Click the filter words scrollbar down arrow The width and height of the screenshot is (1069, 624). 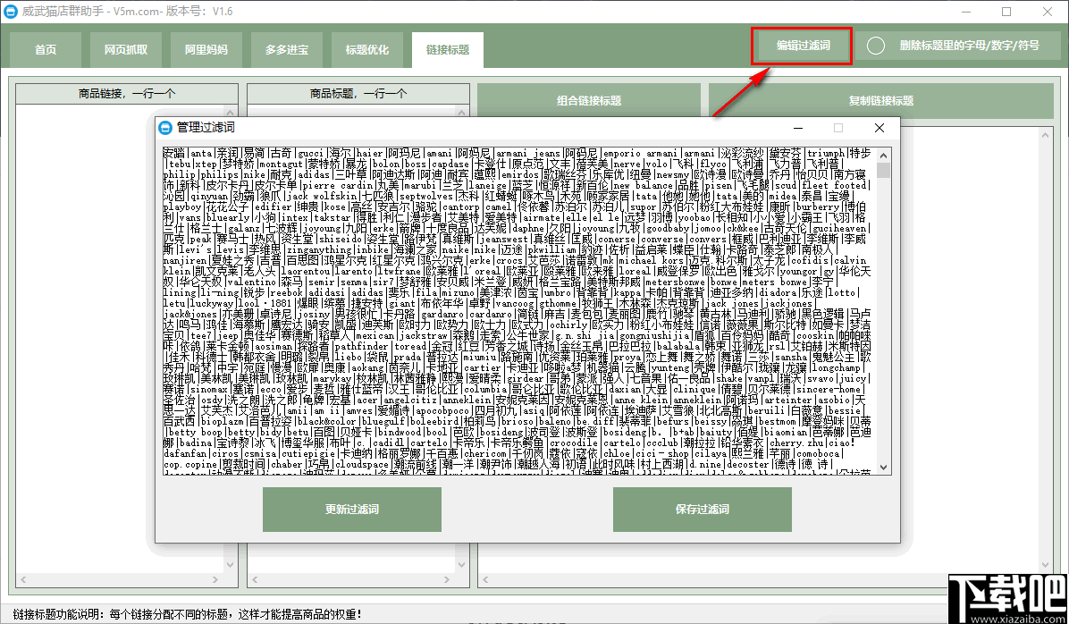(x=884, y=467)
